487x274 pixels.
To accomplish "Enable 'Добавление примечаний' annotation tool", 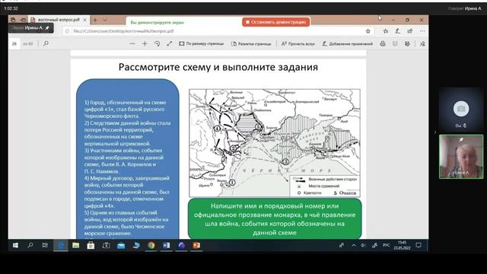I will 347,44.
